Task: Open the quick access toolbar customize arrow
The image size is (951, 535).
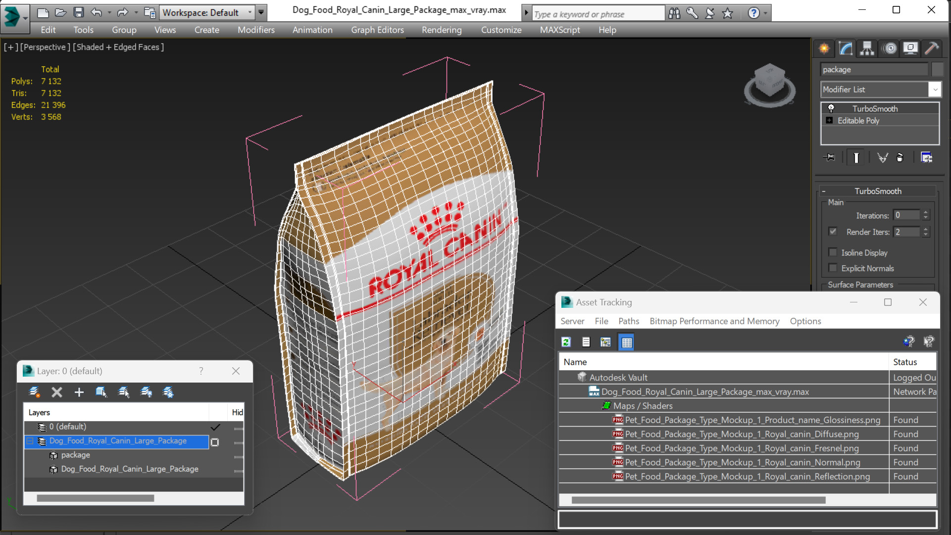Action: tap(261, 12)
